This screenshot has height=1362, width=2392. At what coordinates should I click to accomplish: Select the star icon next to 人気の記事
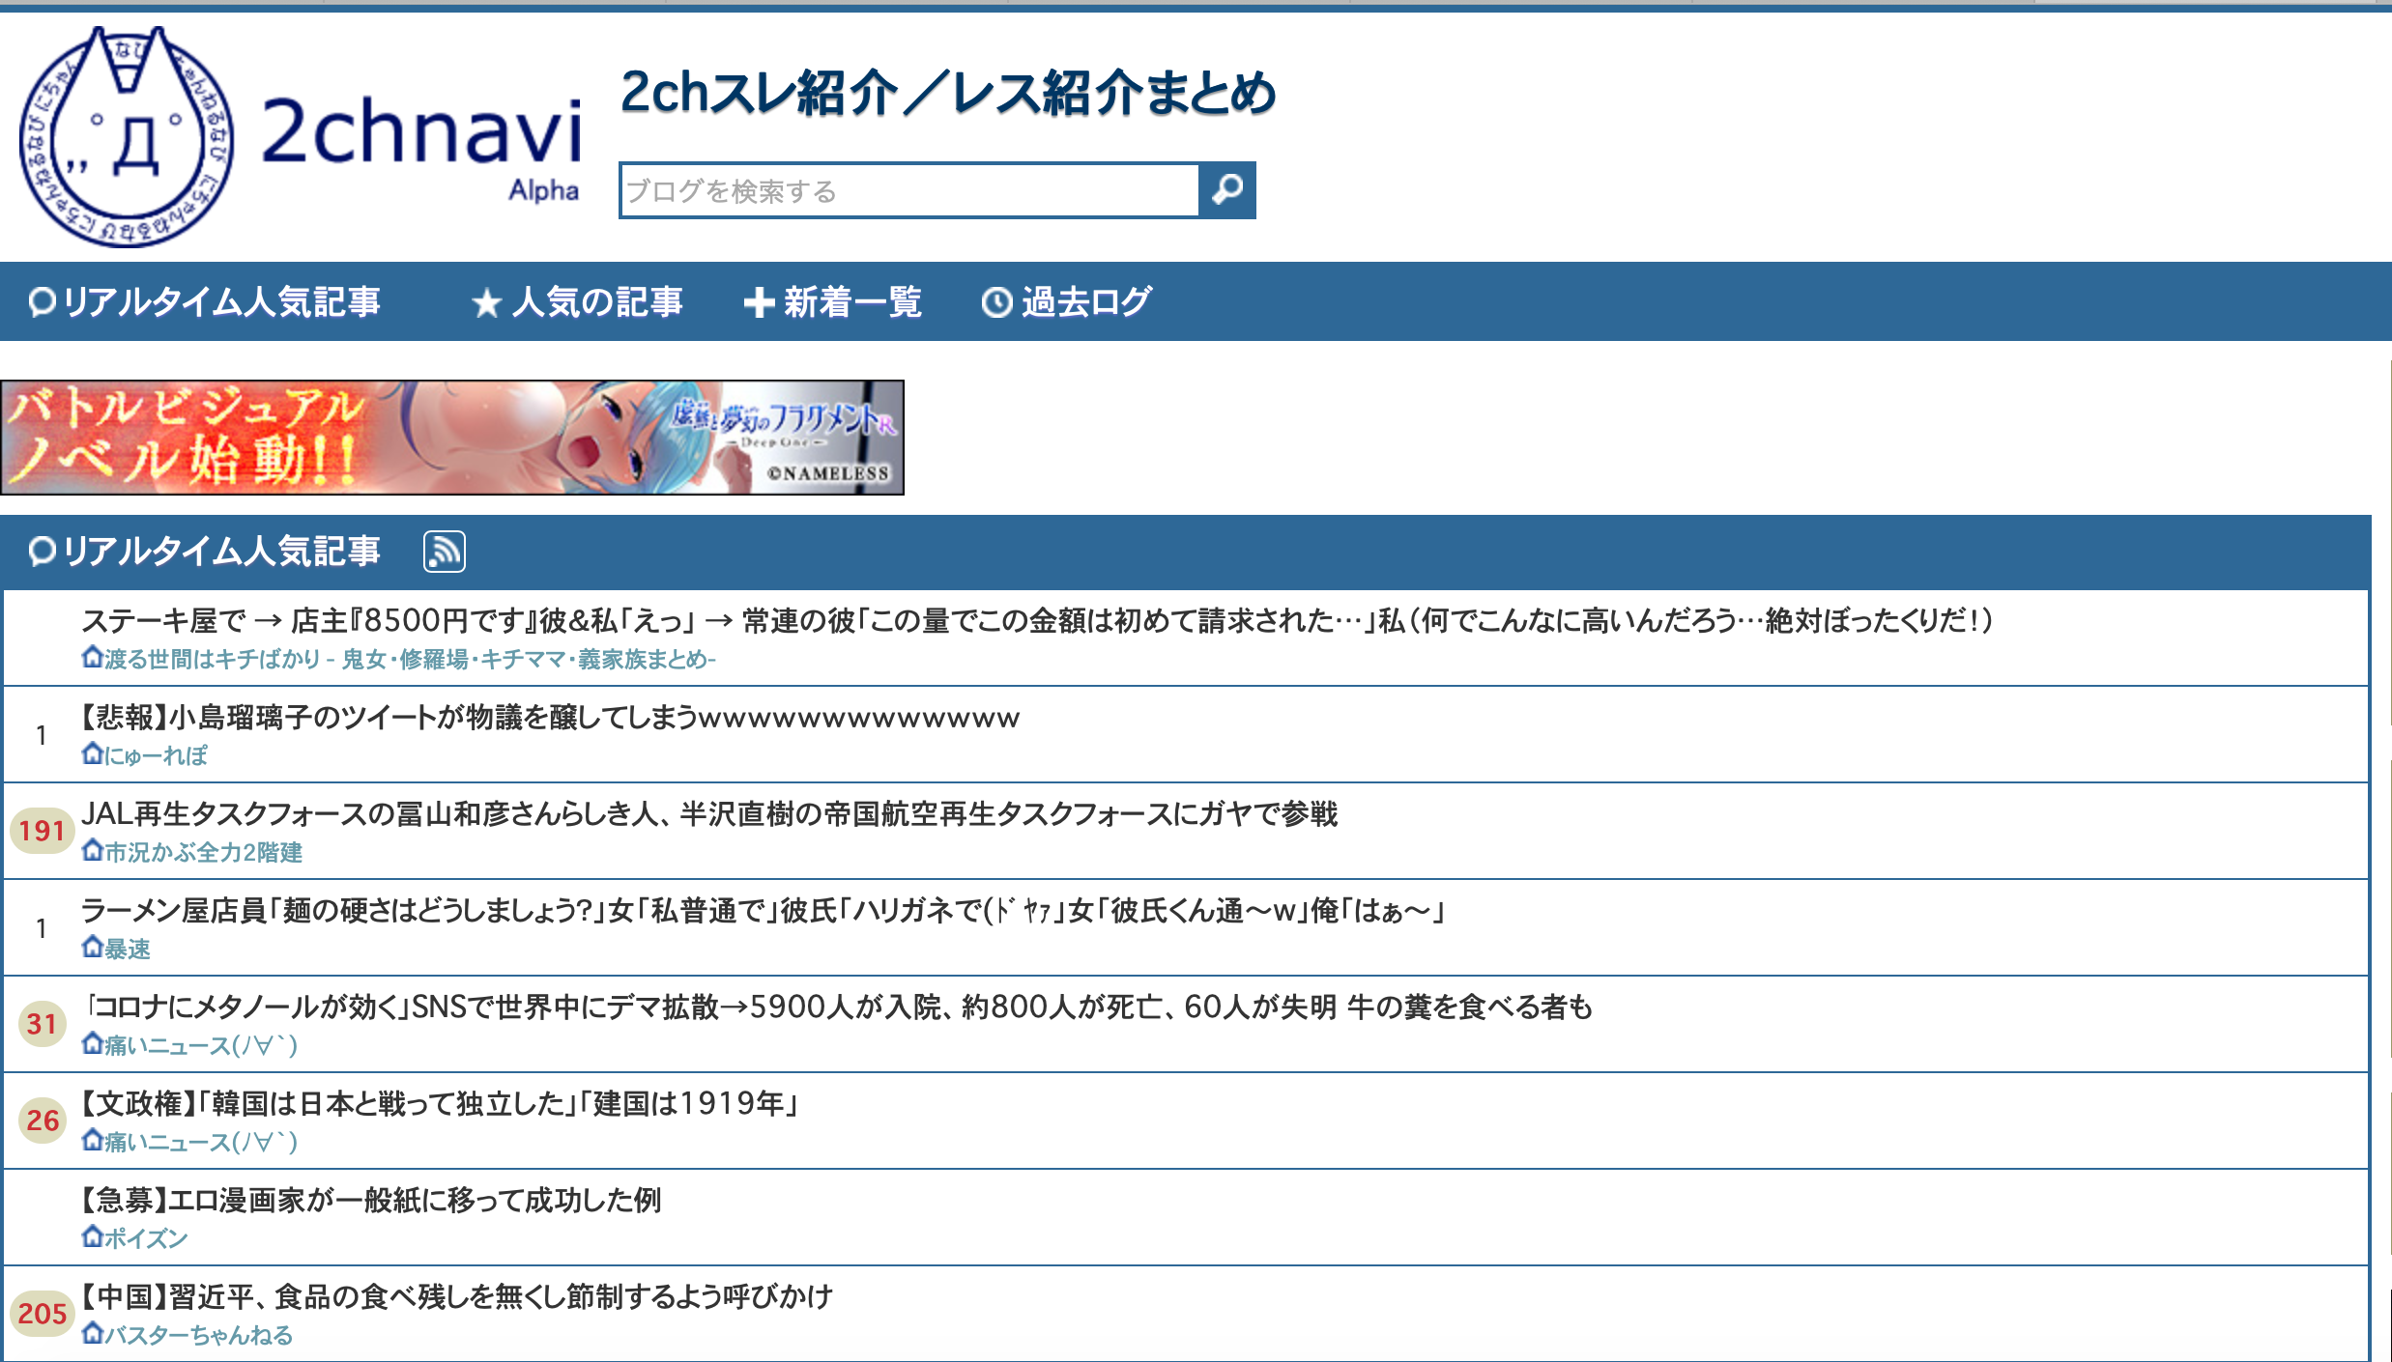click(x=485, y=301)
